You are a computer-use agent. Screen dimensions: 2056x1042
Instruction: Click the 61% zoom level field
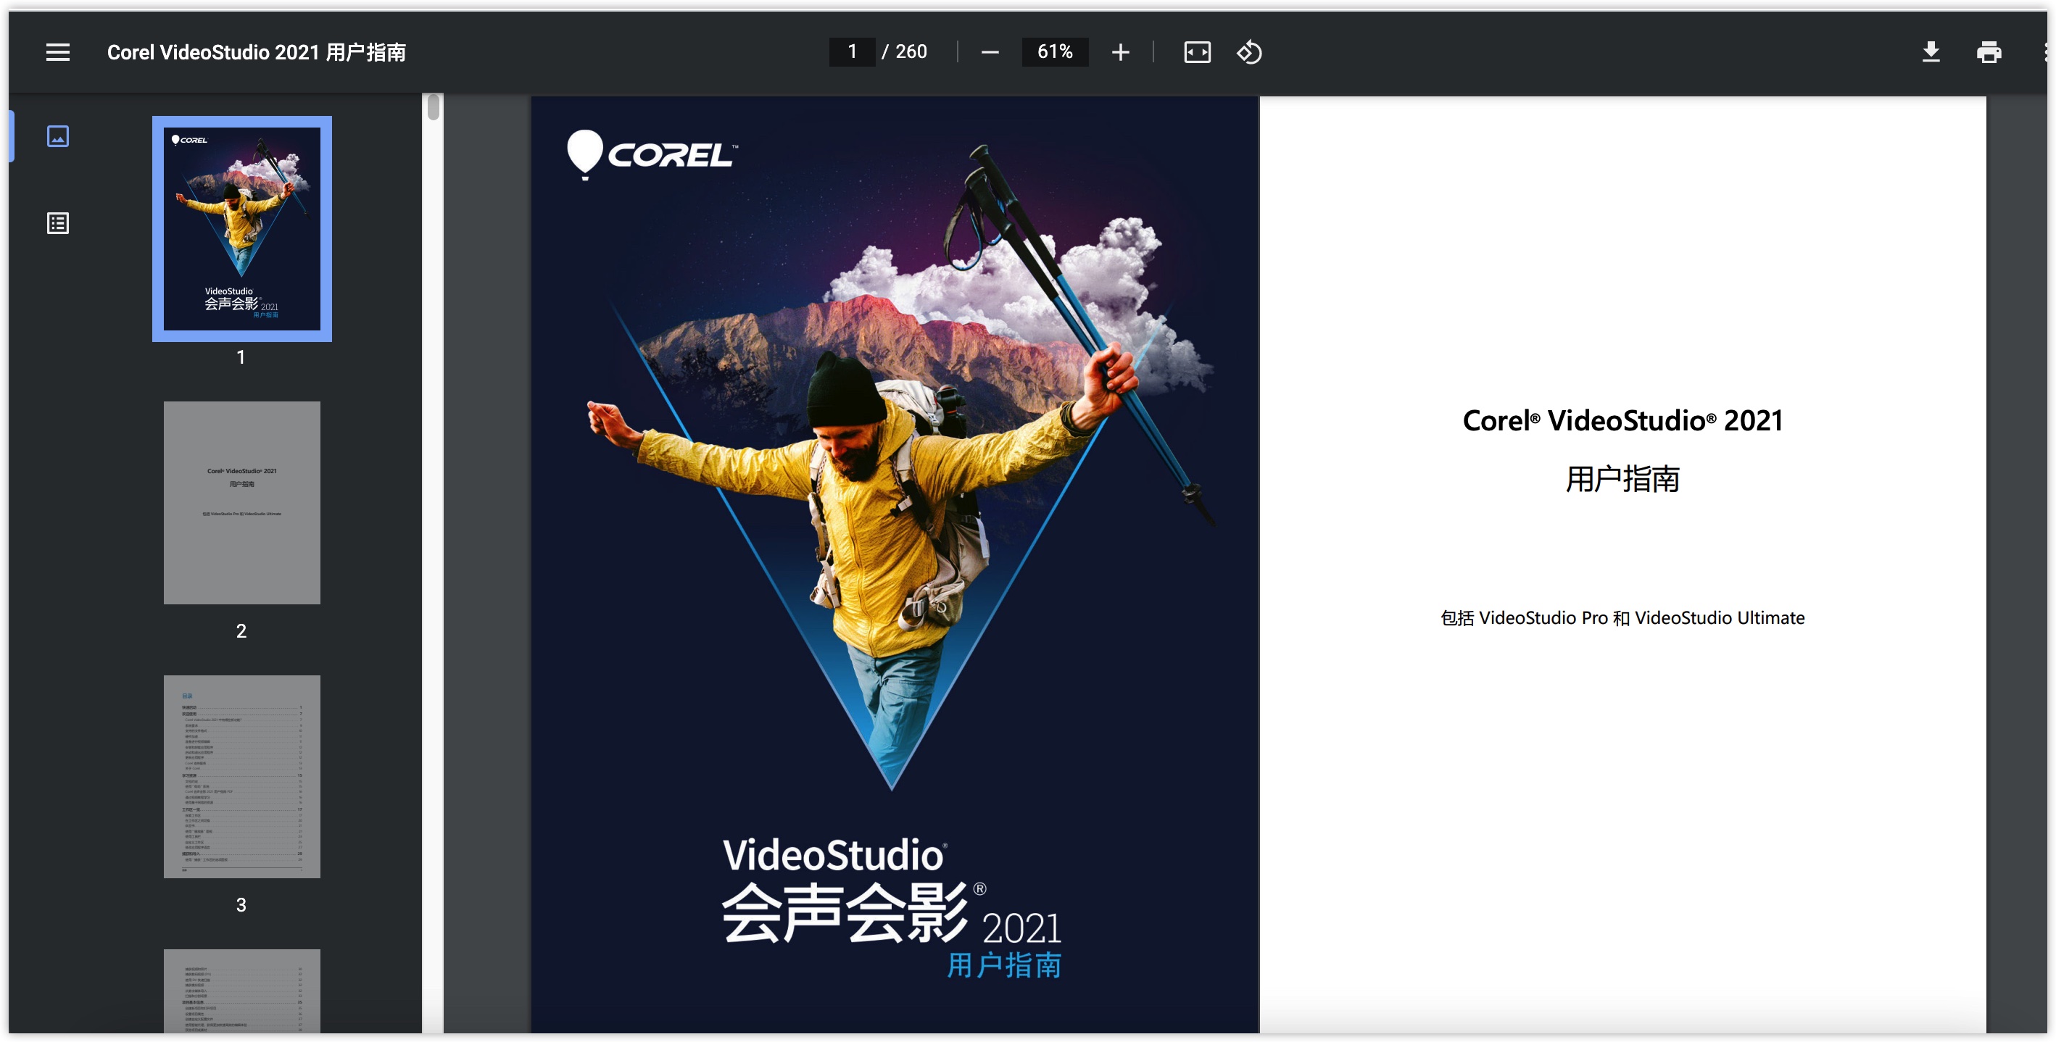point(1054,52)
